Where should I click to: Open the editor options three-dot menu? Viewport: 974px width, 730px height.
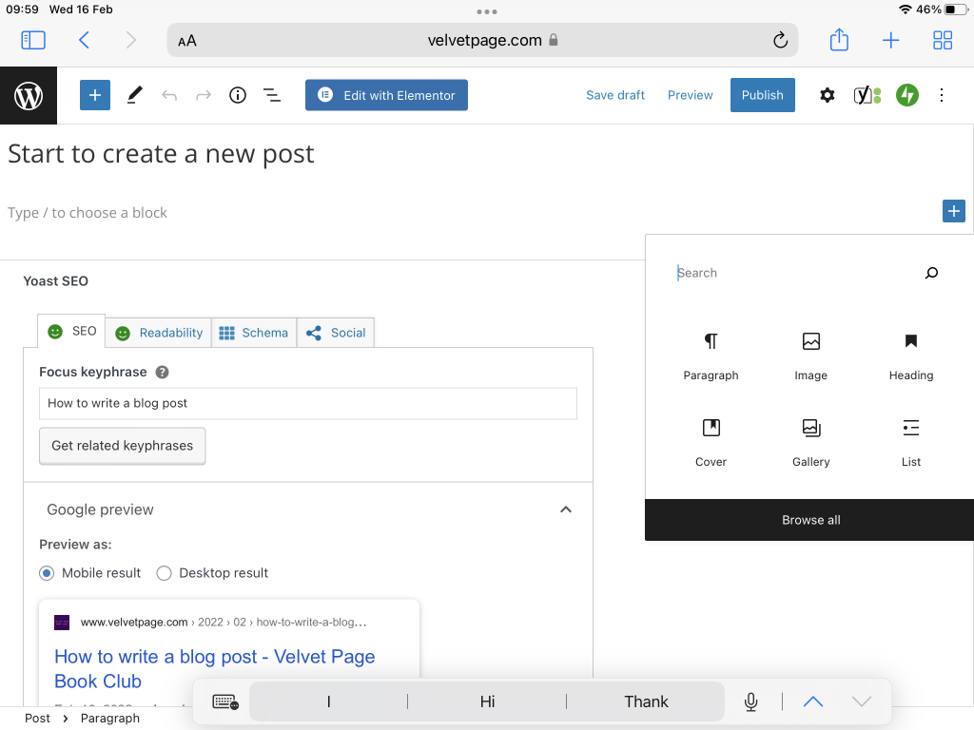(x=942, y=95)
